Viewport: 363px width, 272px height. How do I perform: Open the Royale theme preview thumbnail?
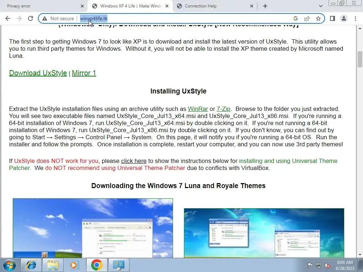(x=264, y=233)
